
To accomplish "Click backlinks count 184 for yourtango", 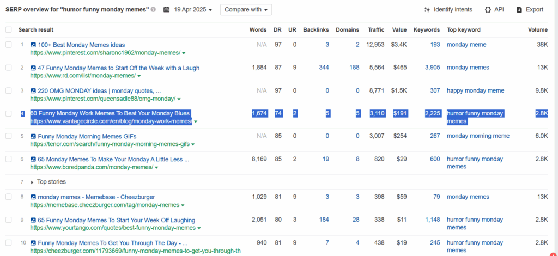I will [x=324, y=220].
